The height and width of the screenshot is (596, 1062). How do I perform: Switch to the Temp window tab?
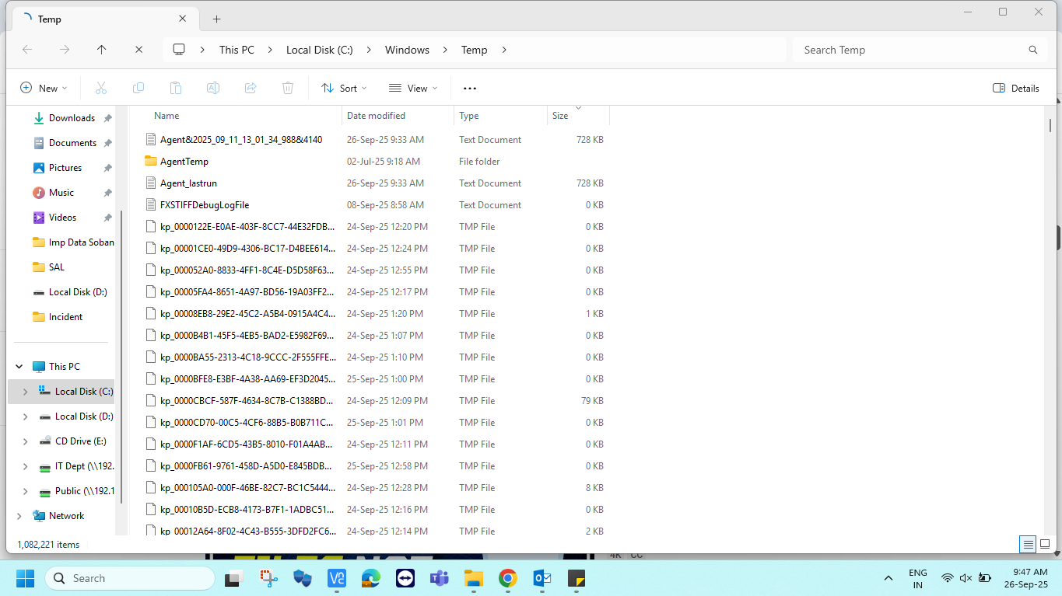[48, 18]
